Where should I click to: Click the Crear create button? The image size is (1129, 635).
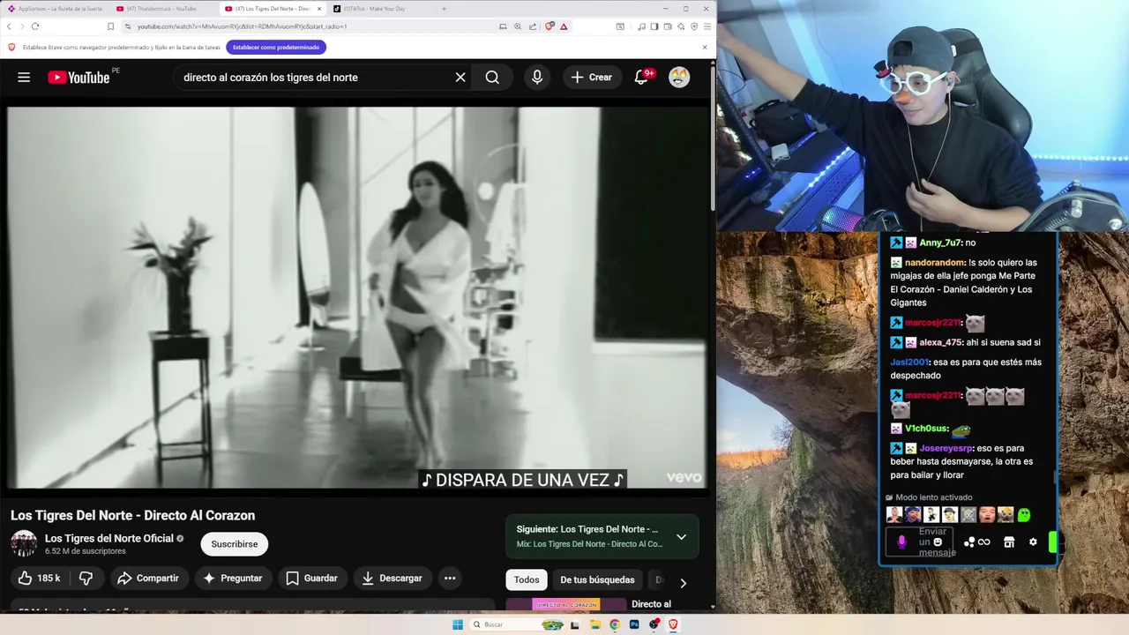(591, 78)
